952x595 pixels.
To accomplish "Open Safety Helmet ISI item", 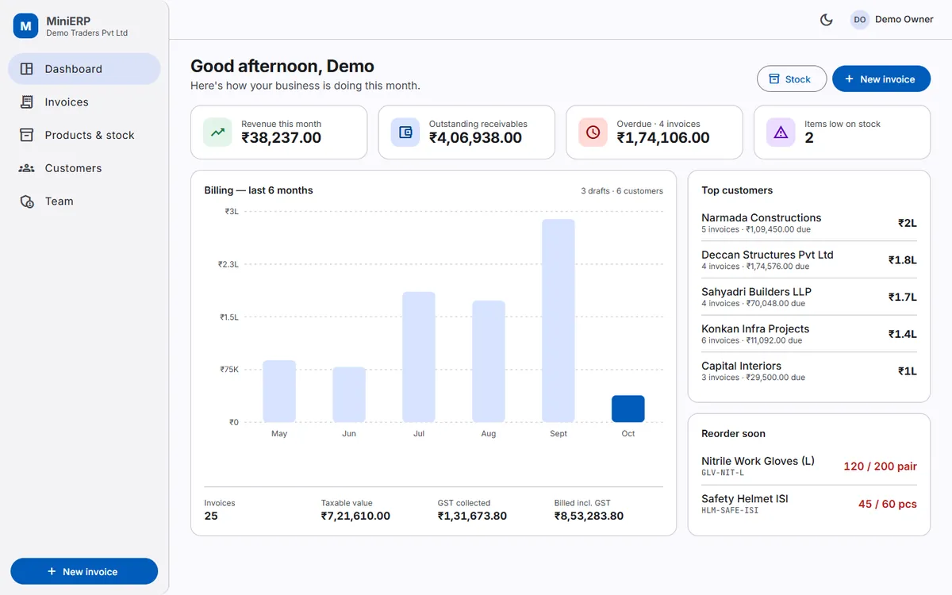I will click(x=809, y=504).
